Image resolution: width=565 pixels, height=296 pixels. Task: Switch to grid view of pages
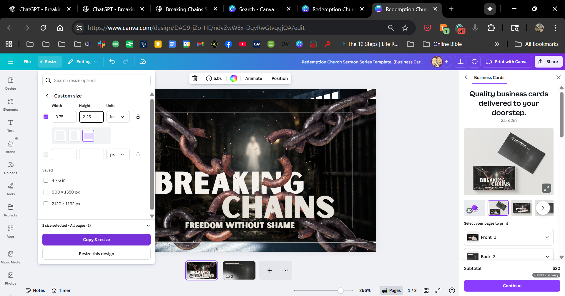coord(426,290)
